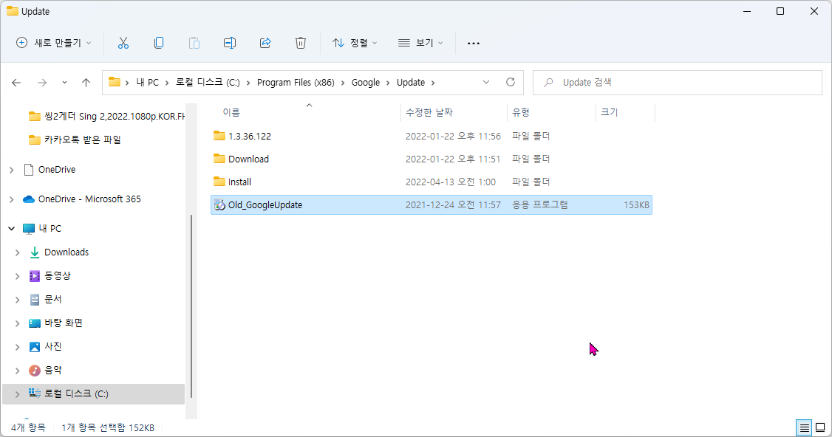Viewport: 832px width, 437px height.
Task: Click the Cut scissors icon
Action: 123,43
